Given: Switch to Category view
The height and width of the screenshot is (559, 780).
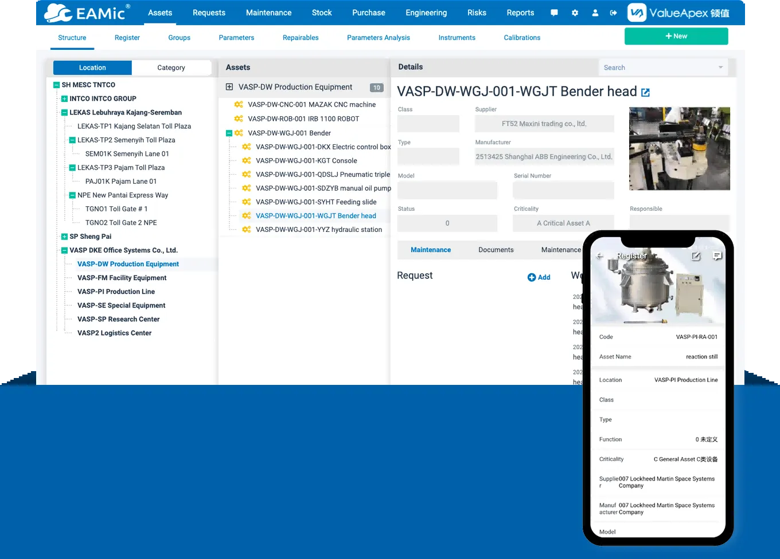Looking at the screenshot, I should point(171,68).
